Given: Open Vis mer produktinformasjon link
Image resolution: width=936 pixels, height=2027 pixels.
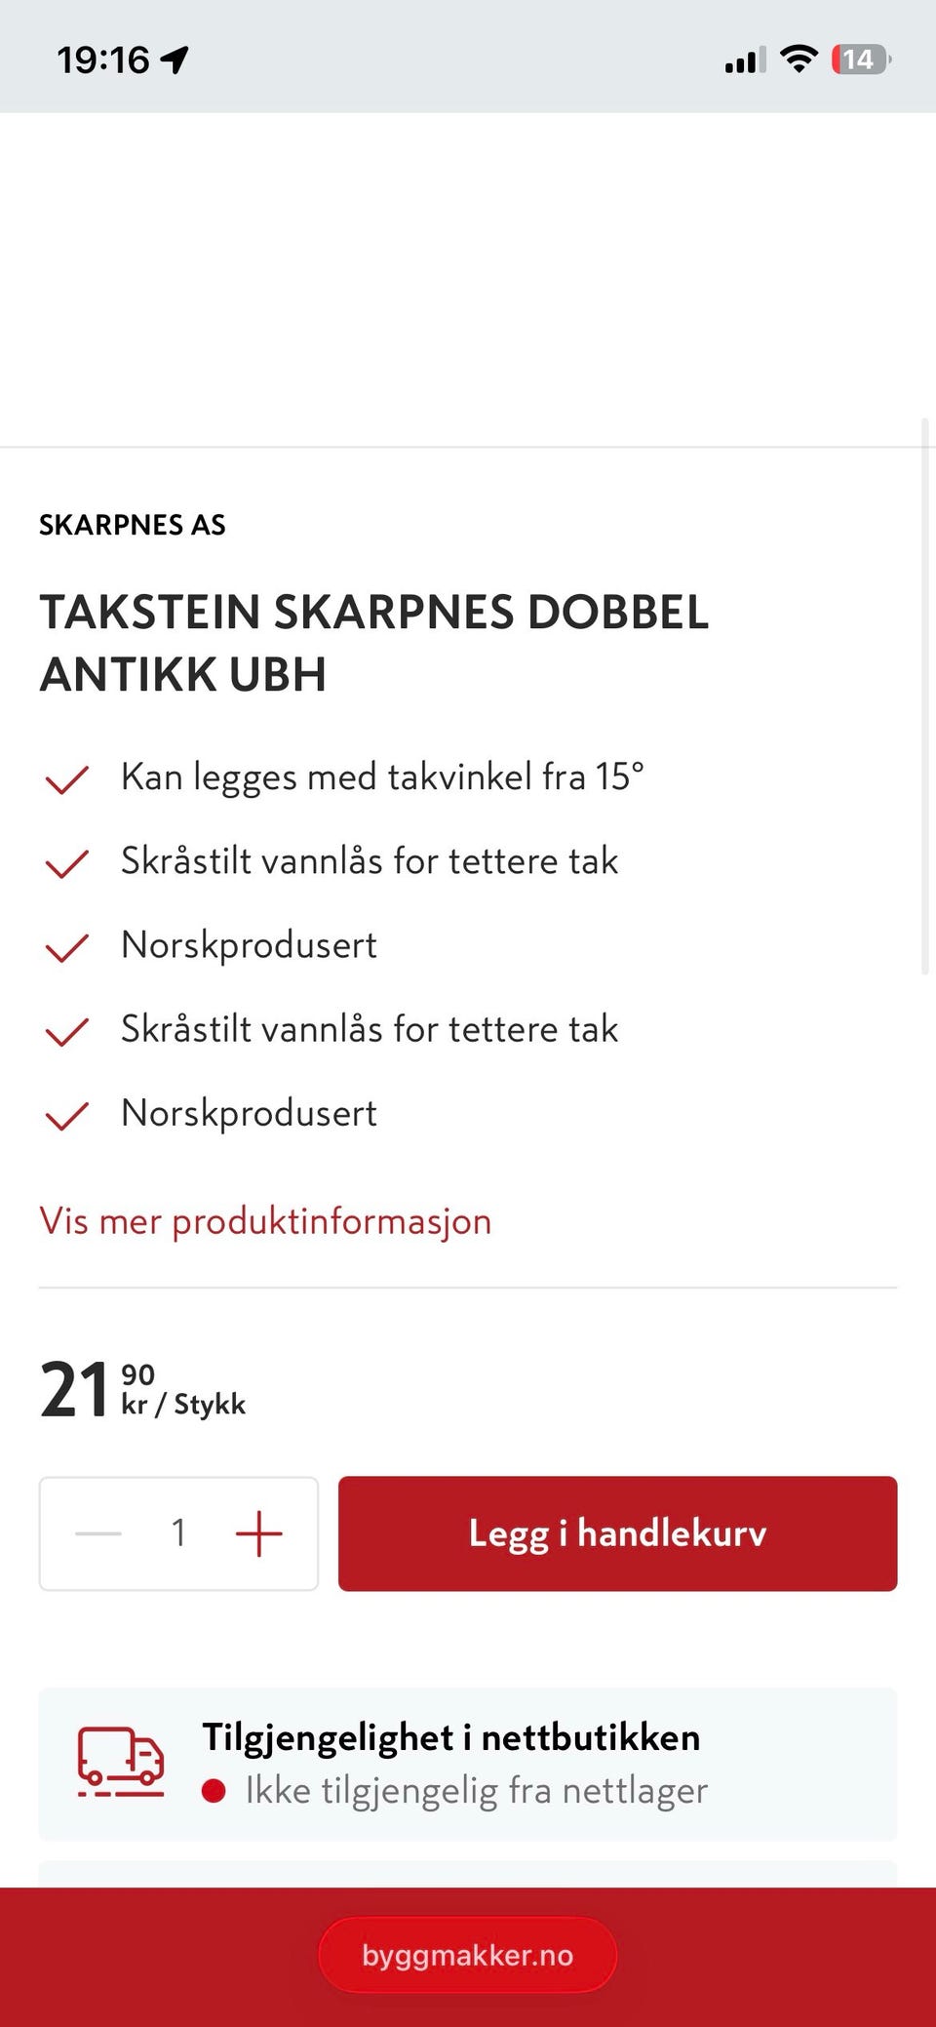Looking at the screenshot, I should click(265, 1221).
